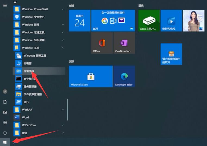Launch Word from the app list
The image size is (207, 146).
[x=39, y=117]
